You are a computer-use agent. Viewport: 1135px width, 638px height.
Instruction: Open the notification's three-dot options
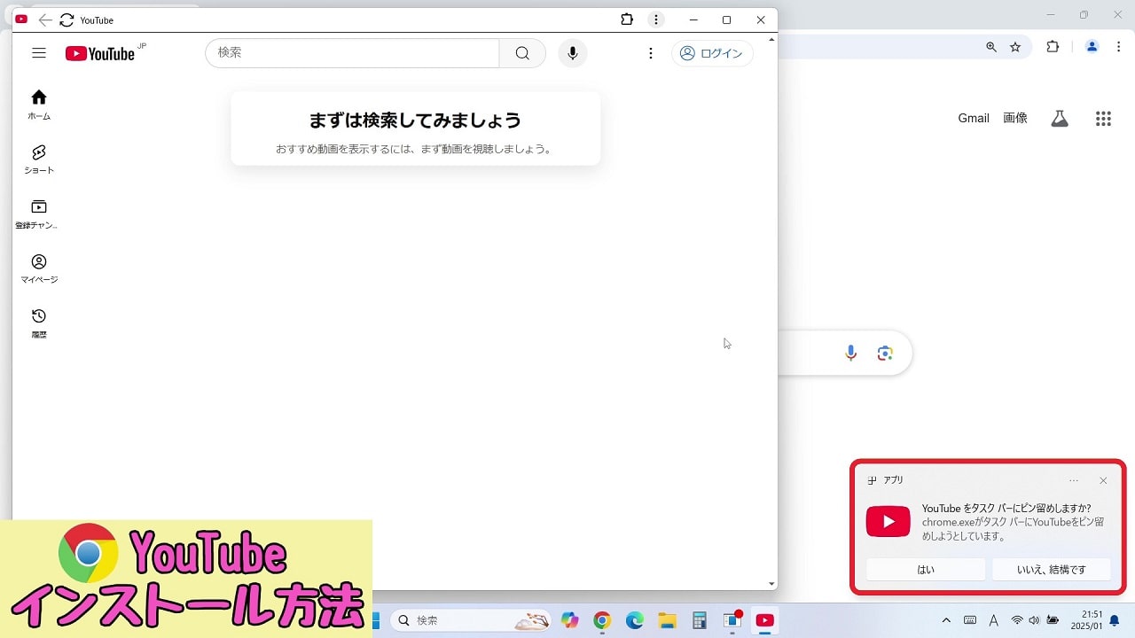pos(1074,480)
